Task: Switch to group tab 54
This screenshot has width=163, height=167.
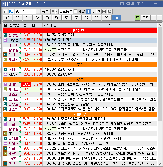Action: coord(57,18)
